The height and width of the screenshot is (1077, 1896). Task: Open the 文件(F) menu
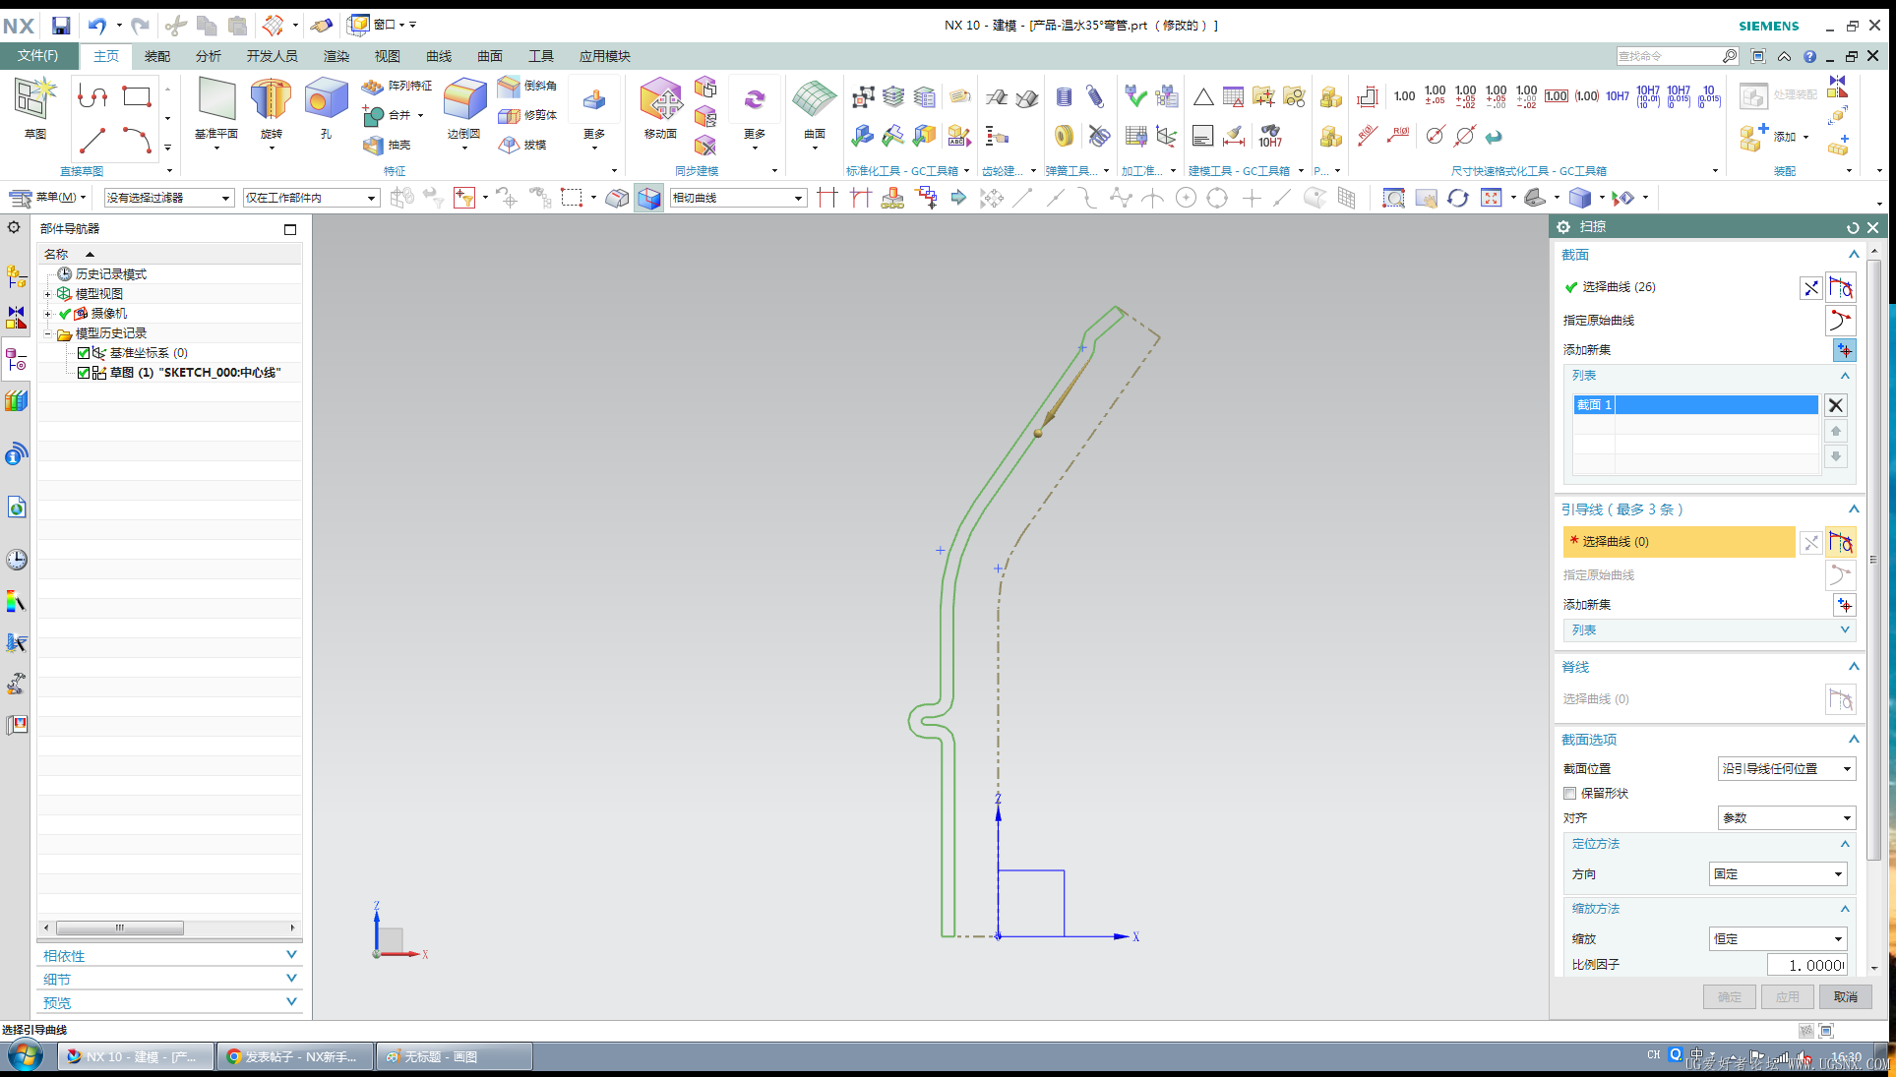click(x=38, y=56)
